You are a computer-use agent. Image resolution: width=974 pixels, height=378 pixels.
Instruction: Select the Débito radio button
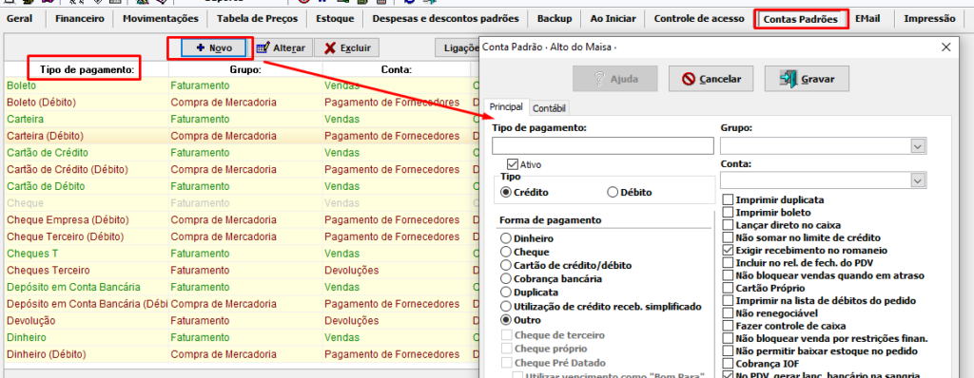tap(612, 193)
